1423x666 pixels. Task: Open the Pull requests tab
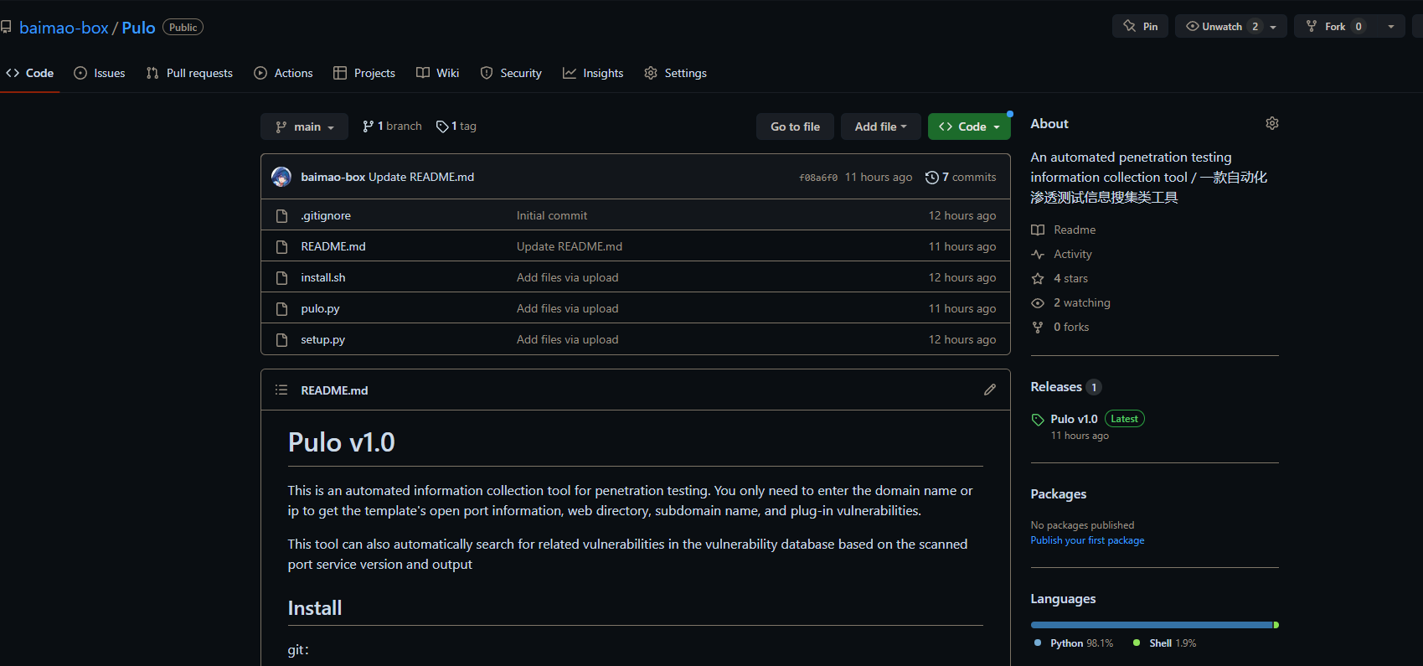189,73
